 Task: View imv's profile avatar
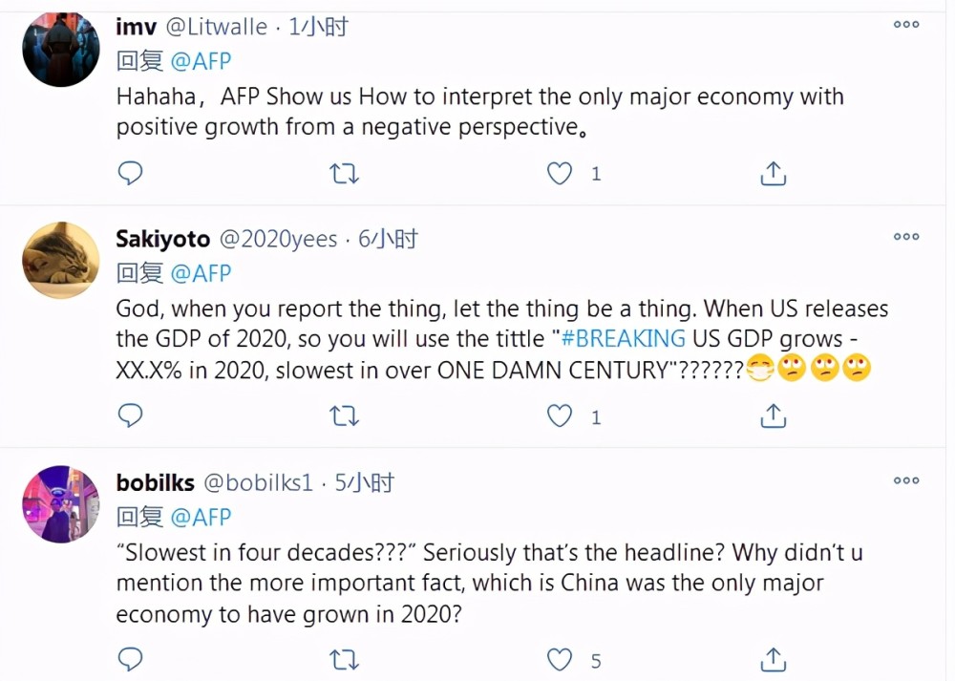tap(60, 49)
